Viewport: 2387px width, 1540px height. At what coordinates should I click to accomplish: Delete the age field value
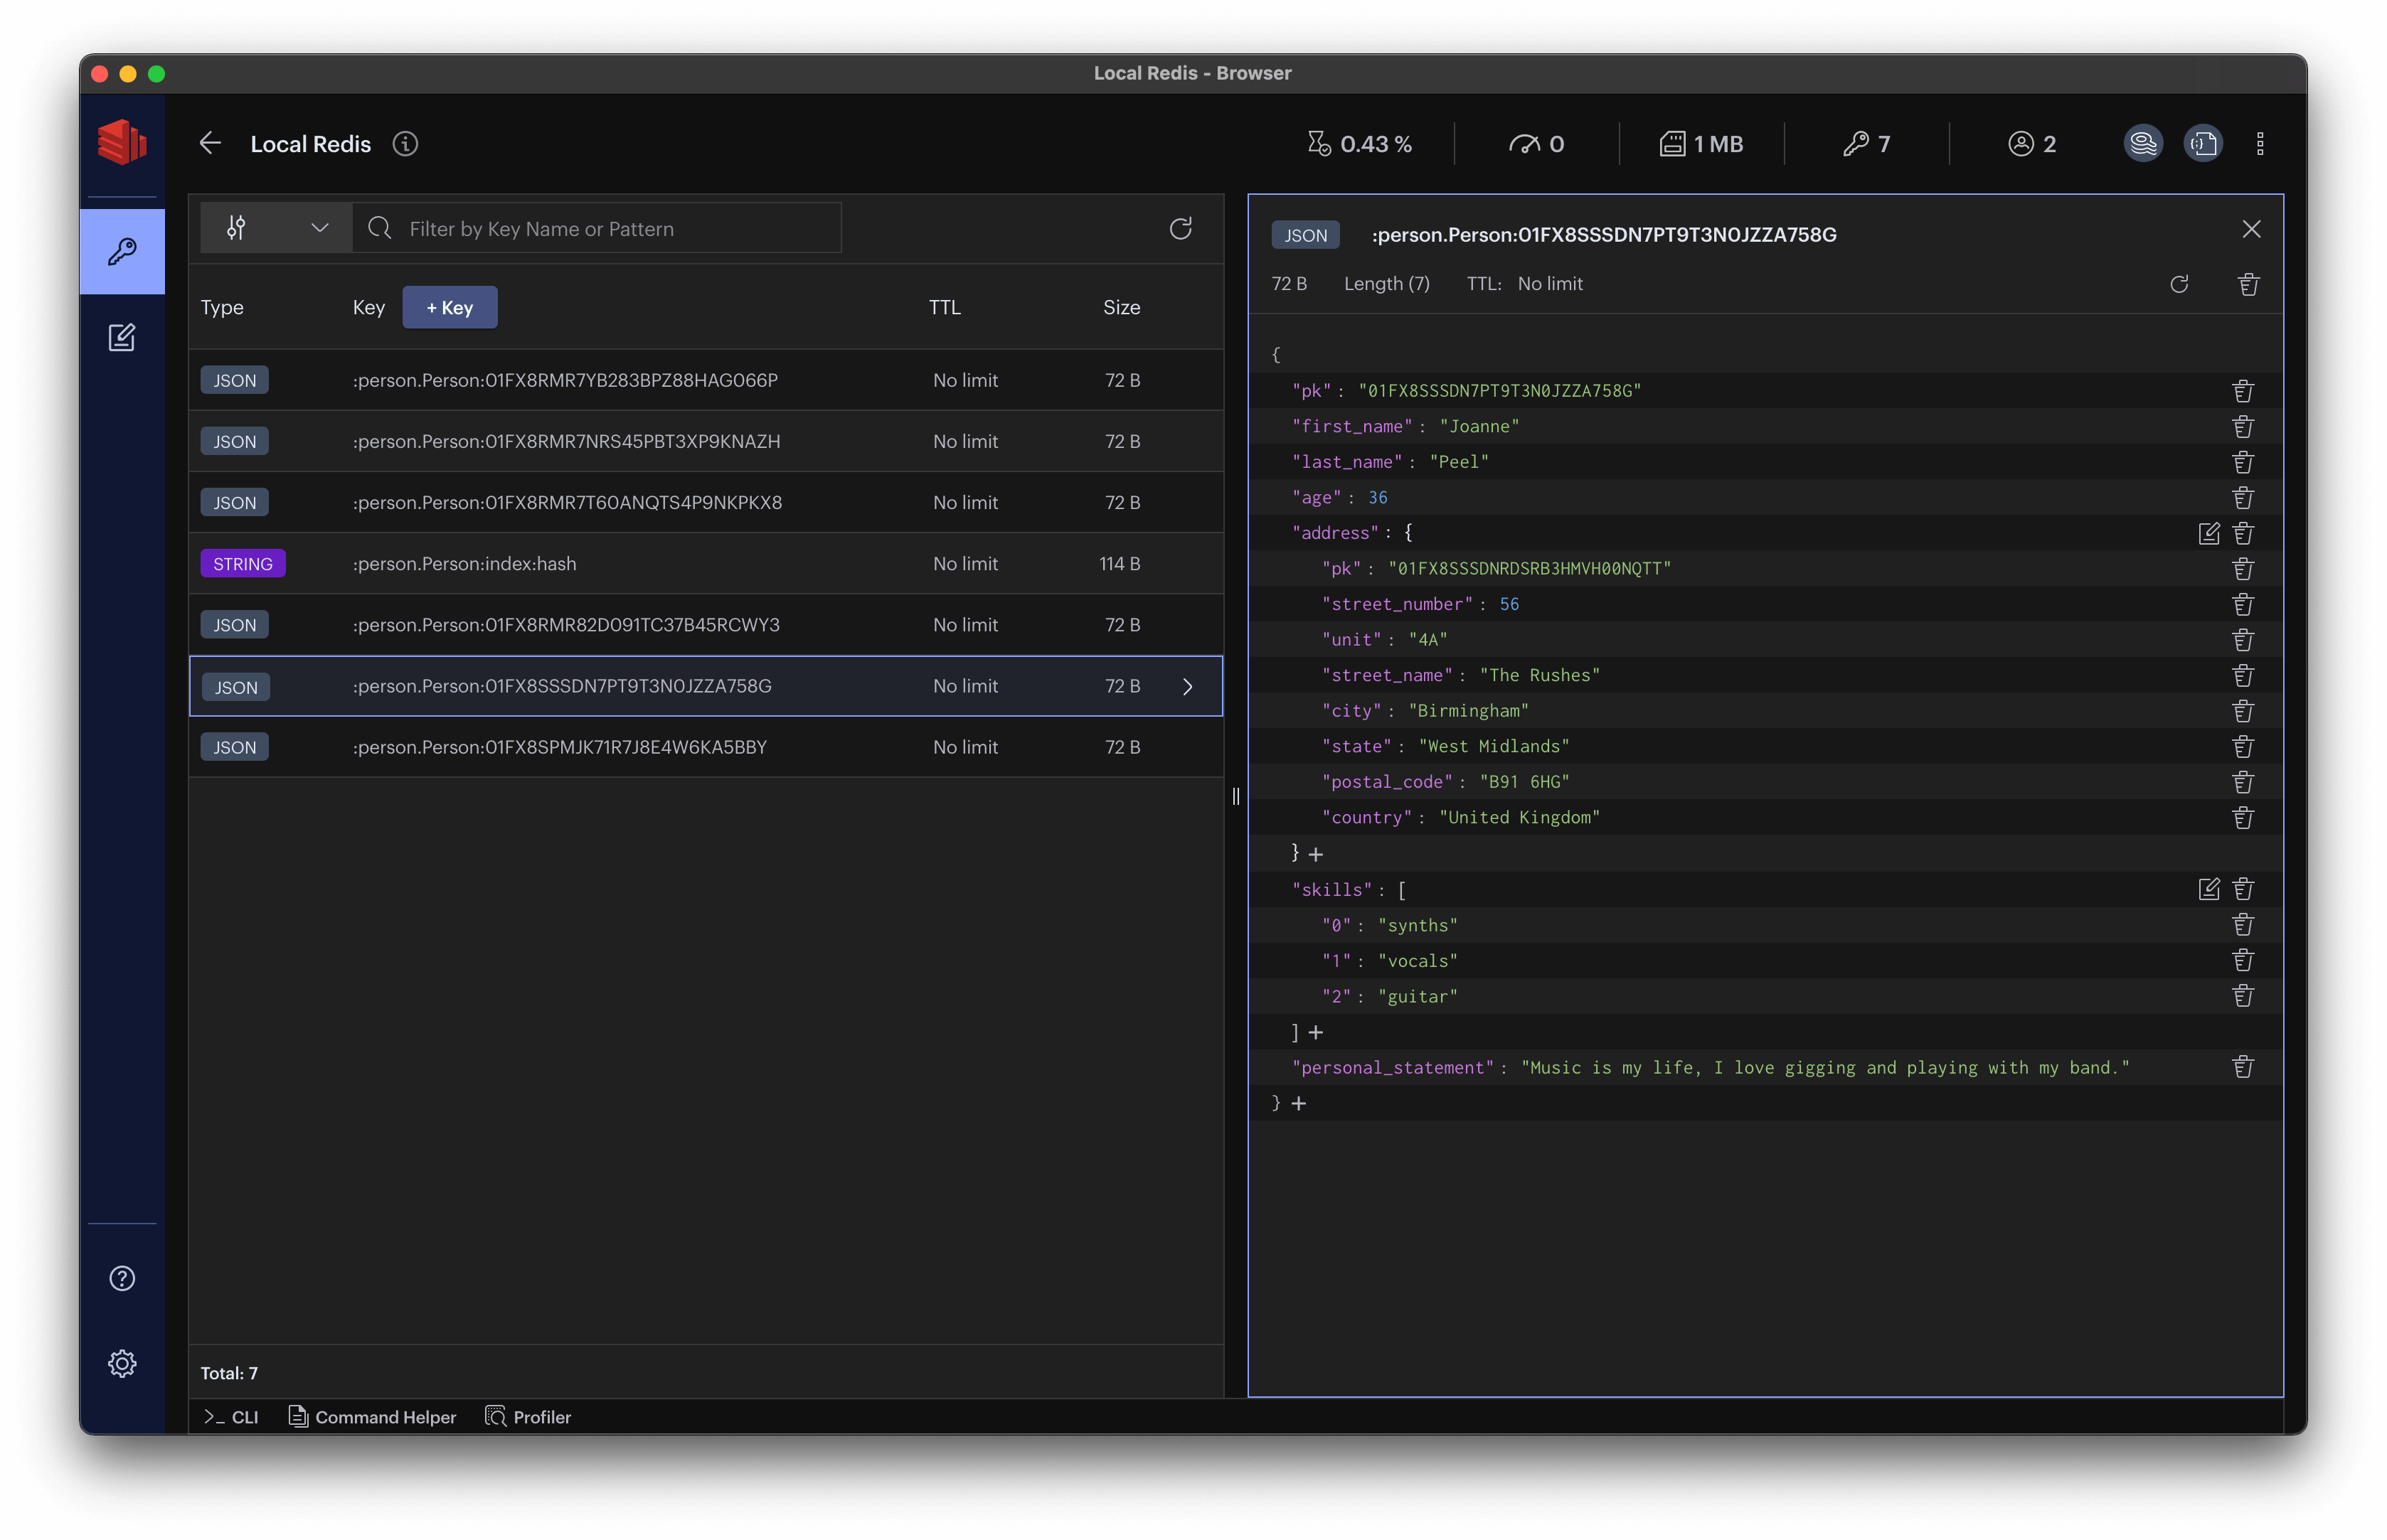pos(2248,497)
